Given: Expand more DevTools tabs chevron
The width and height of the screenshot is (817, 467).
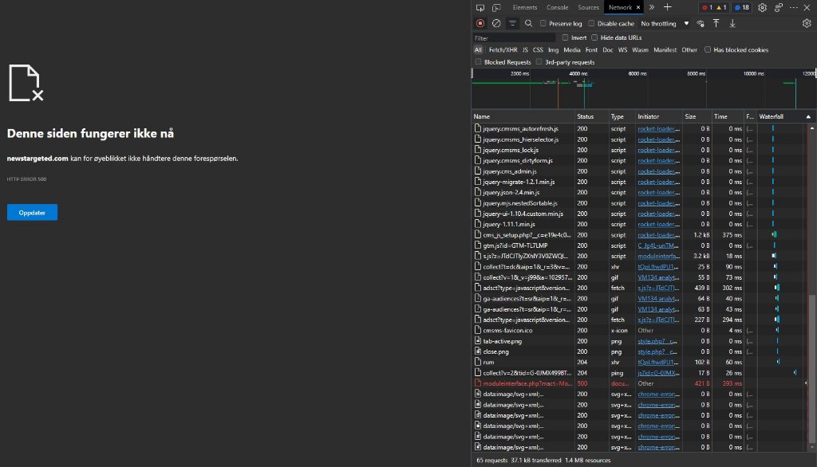Looking at the screenshot, I should [651, 7].
